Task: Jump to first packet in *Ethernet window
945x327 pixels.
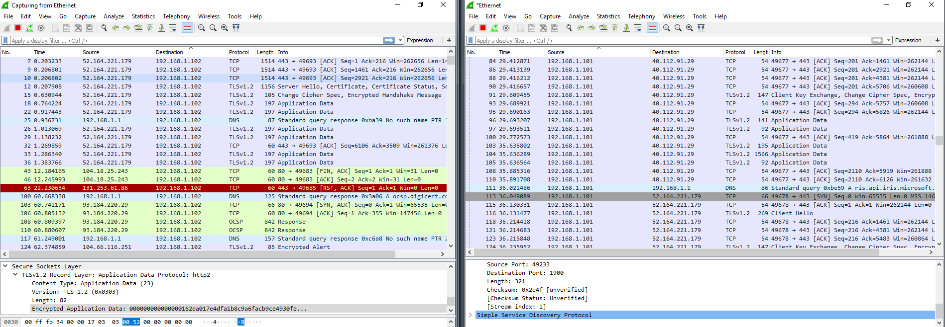Action: [615, 28]
